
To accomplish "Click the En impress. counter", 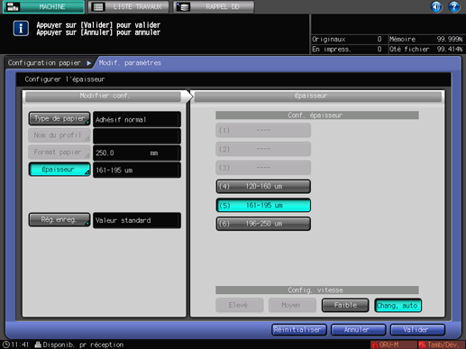I will click(348, 49).
